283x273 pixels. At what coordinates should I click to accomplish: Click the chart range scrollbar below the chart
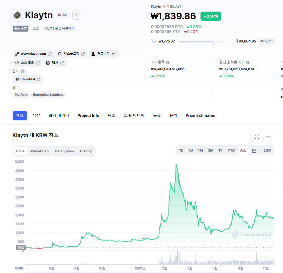click(x=150, y=272)
